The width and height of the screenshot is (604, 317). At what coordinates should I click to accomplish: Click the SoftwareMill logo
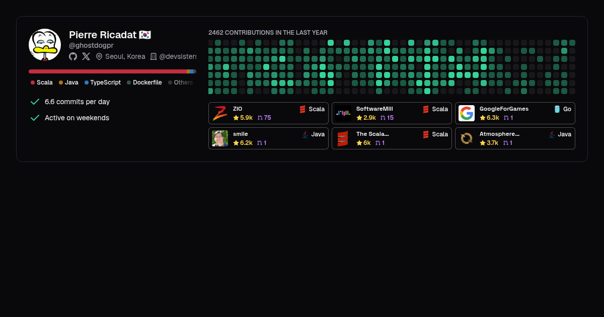point(343,113)
